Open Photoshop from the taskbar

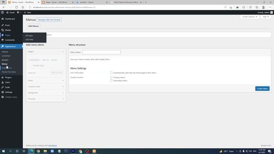[x=66, y=151]
